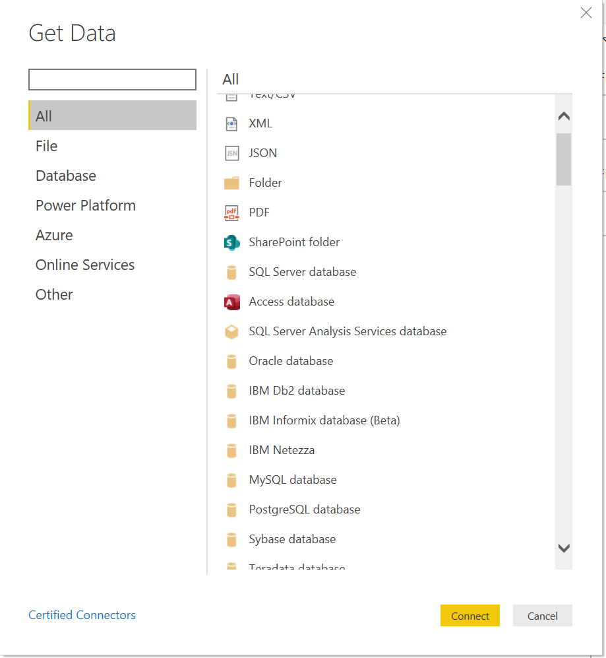
Task: Pick the IBM Netezza entry
Action: click(282, 450)
